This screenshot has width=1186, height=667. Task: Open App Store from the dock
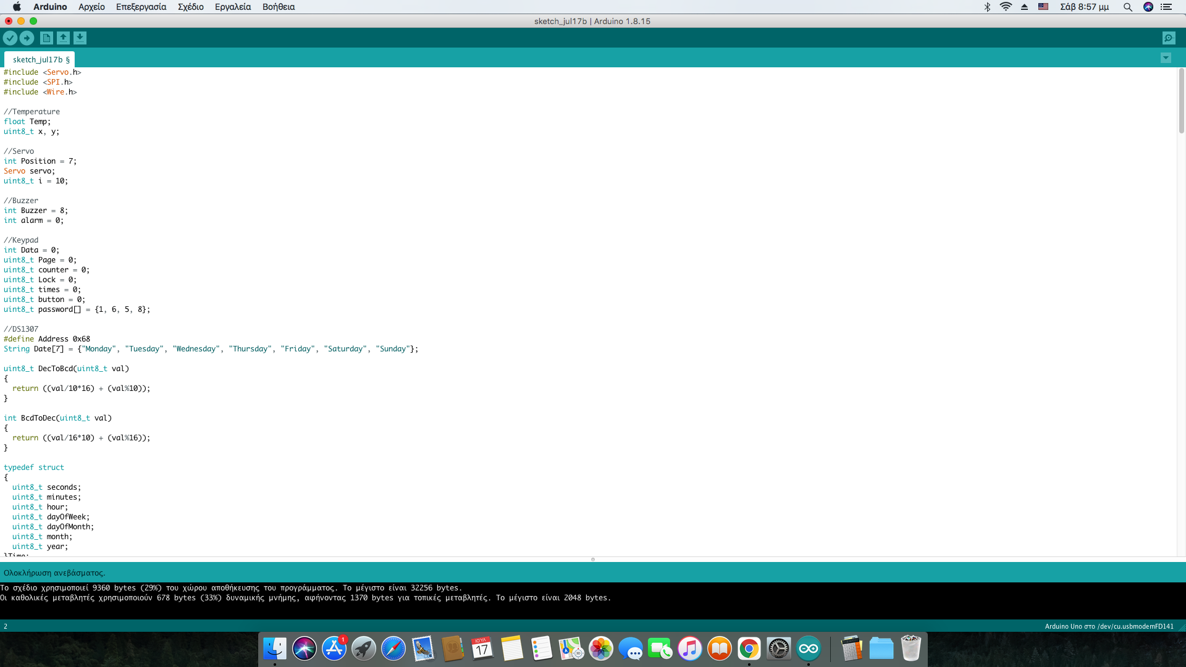334,648
